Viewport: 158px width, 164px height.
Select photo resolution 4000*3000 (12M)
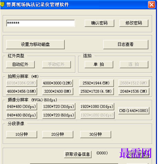coord(57,83)
